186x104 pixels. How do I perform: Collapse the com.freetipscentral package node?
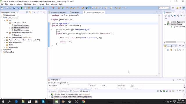pos(7,23)
